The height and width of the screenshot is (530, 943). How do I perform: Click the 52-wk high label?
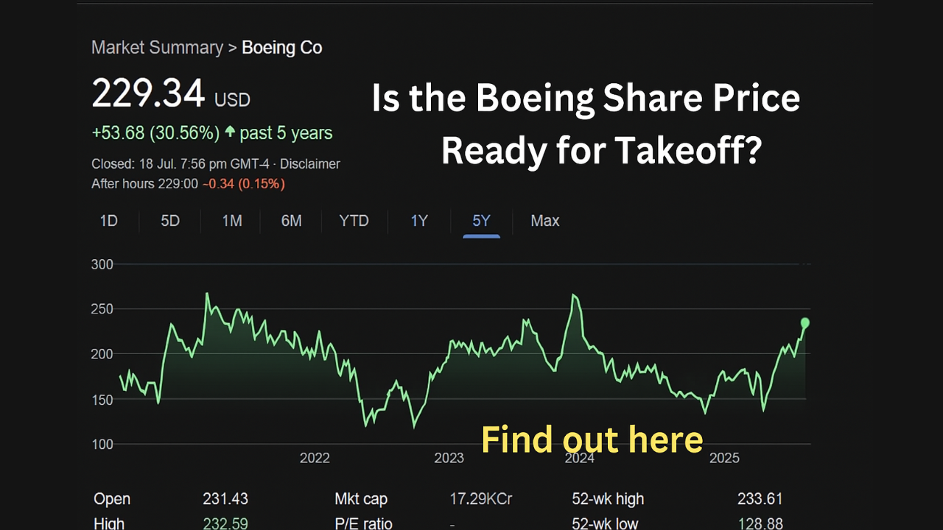click(608, 499)
